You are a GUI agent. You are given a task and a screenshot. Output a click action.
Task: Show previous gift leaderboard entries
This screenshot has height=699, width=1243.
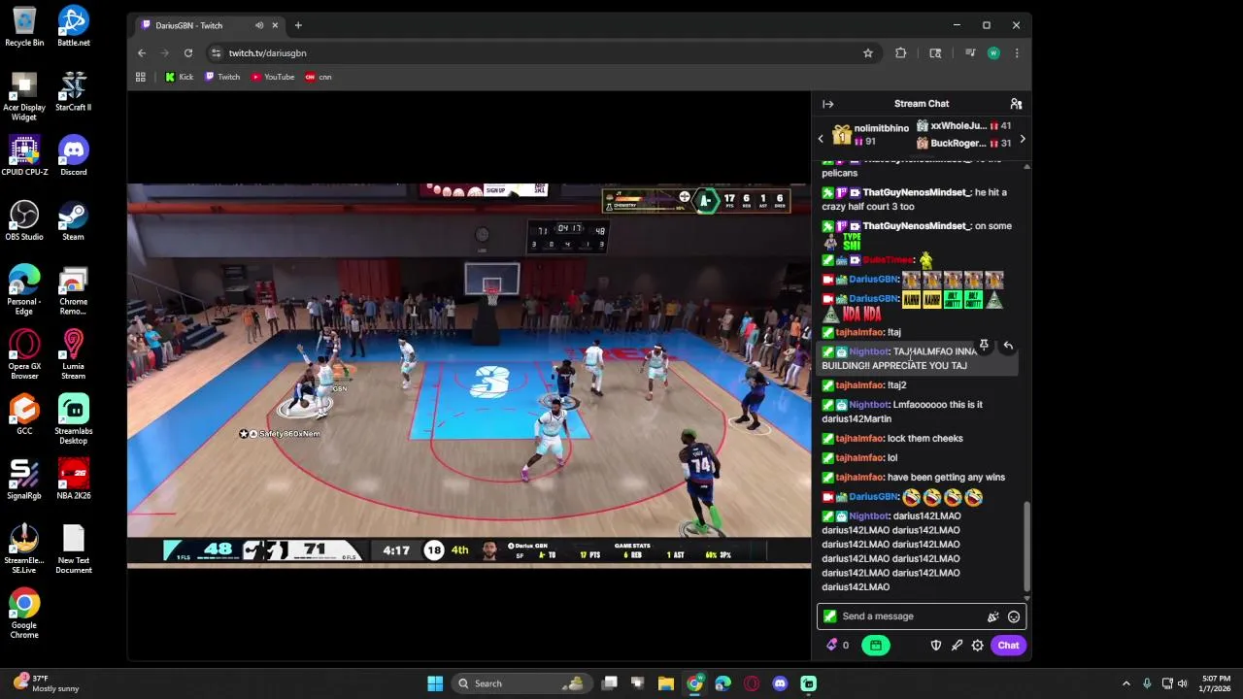coord(821,139)
